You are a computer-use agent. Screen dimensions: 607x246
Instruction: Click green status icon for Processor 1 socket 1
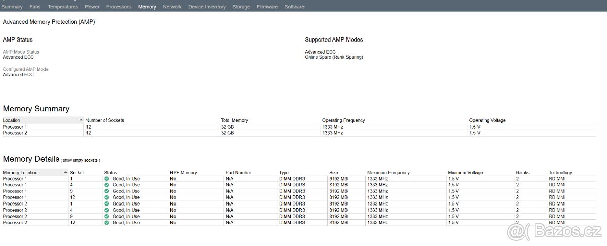tap(107, 179)
